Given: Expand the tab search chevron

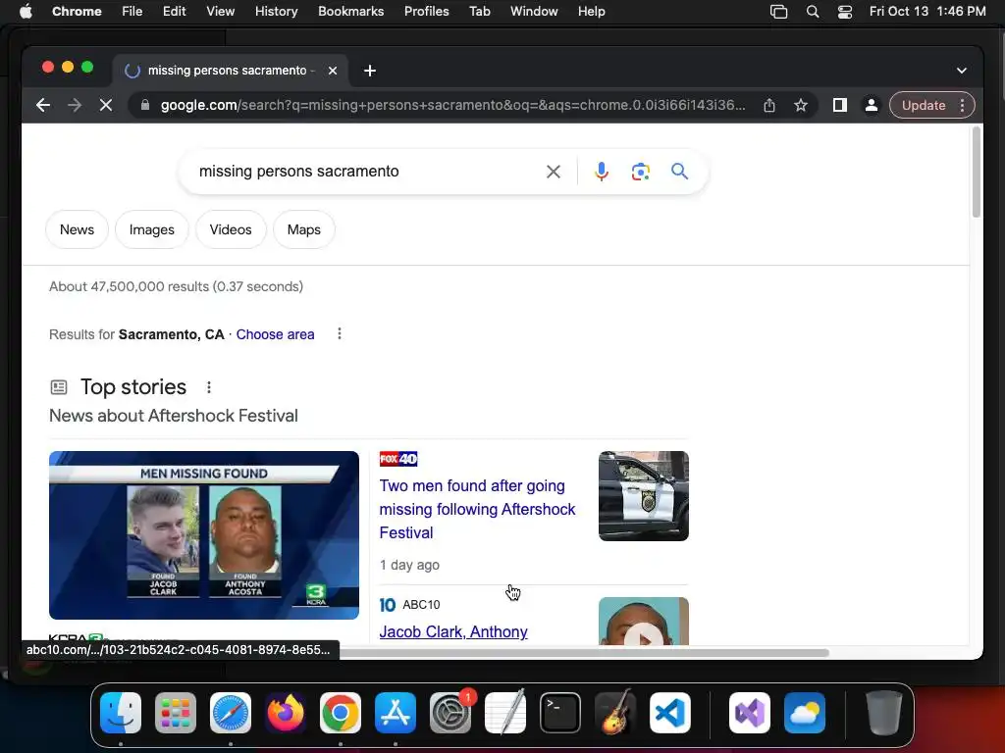Looking at the screenshot, I should pos(962,71).
